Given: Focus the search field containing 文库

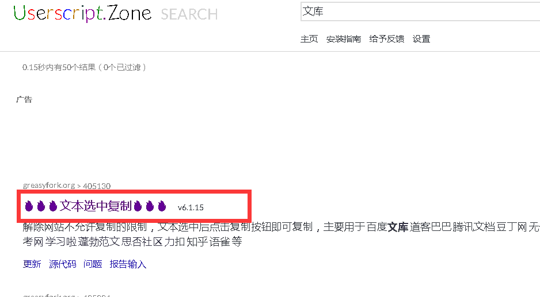Looking at the screenshot, I should click(420, 11).
